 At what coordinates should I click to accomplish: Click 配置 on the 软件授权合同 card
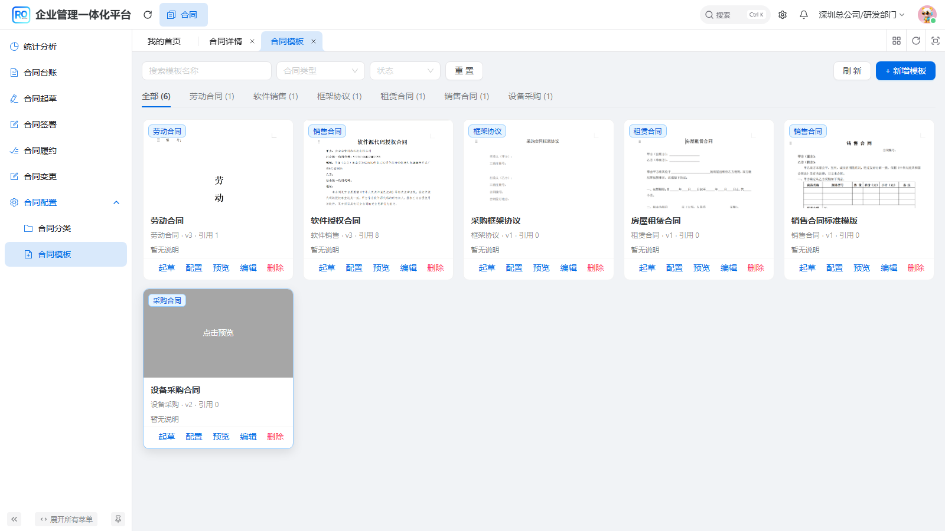tap(354, 268)
